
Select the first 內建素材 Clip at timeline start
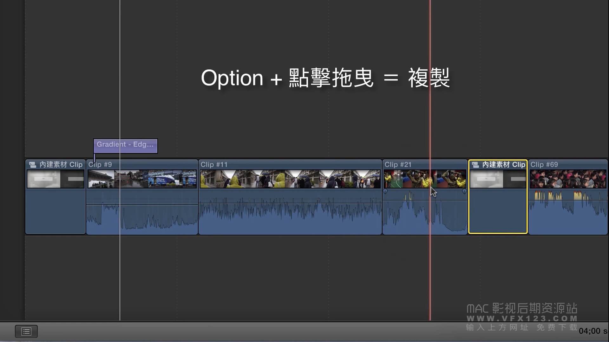pyautogui.click(x=56, y=197)
